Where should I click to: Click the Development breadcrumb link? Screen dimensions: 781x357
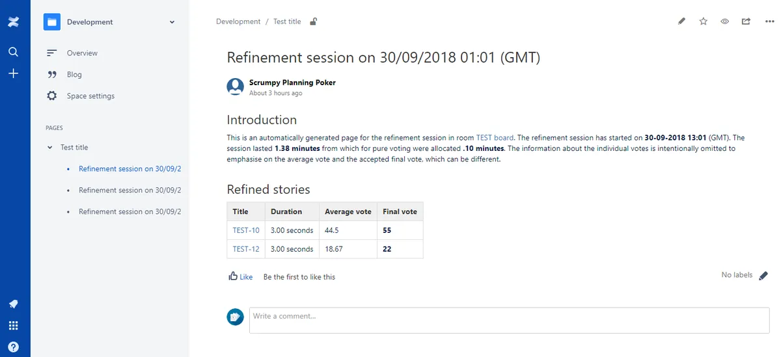[238, 21]
